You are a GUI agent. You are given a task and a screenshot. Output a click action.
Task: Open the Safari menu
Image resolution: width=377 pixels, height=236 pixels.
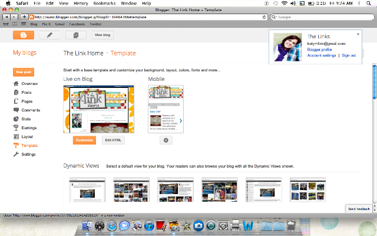[x=22, y=4]
